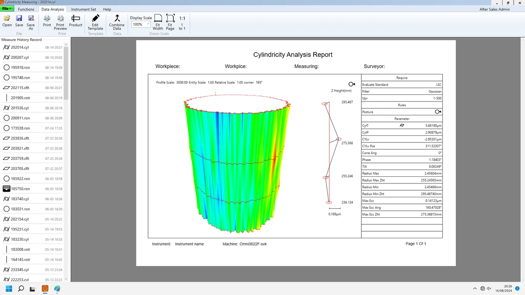This screenshot has width=525, height=295.
Task: Open Print Preview
Action: (60, 22)
